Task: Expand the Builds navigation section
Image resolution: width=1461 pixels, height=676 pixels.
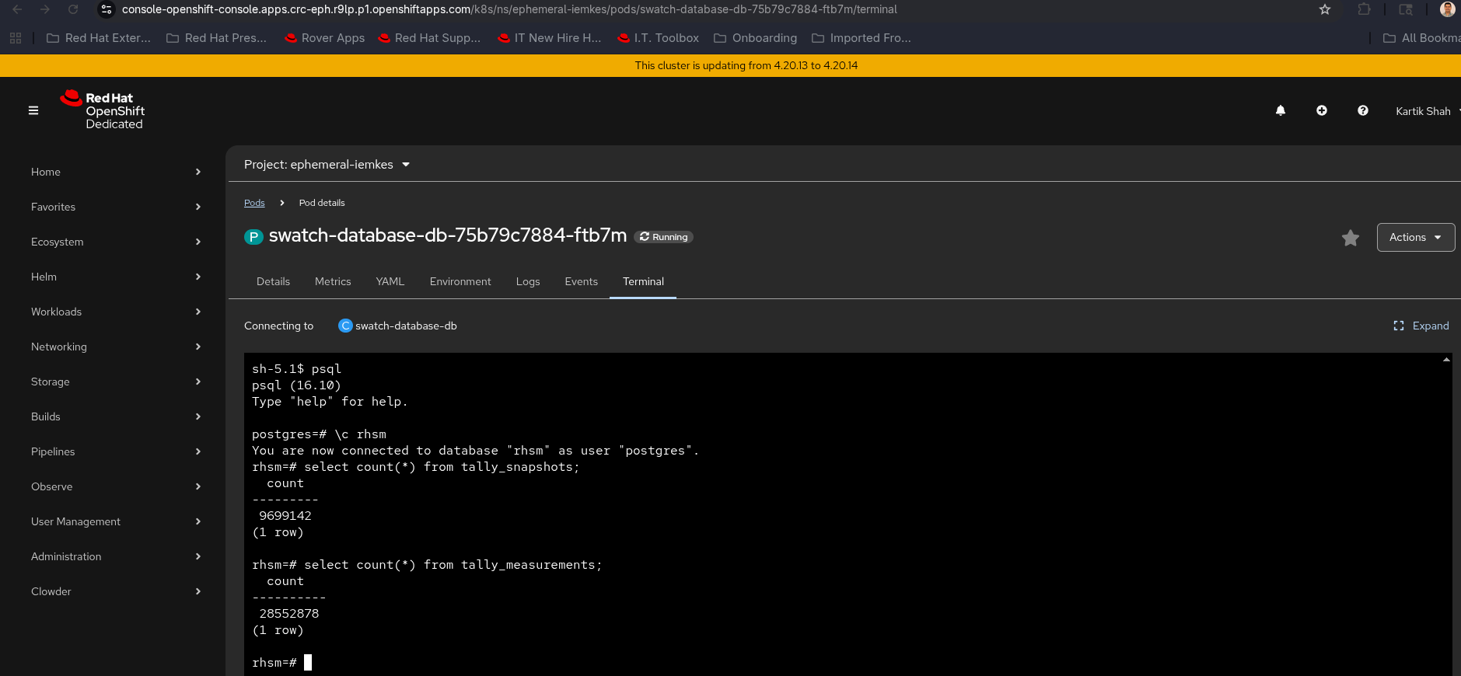Action: pos(116,416)
